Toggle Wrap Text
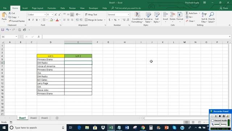The height and width of the screenshot is (131, 232). (x=91, y=15)
